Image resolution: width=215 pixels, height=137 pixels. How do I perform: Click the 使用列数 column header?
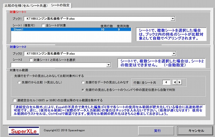point(123,26)
